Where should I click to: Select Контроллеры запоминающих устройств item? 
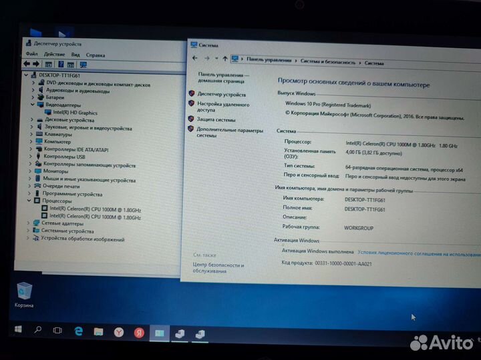90,165
